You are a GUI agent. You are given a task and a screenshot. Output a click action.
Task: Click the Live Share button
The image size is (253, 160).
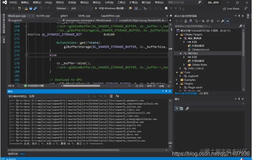click(231, 9)
